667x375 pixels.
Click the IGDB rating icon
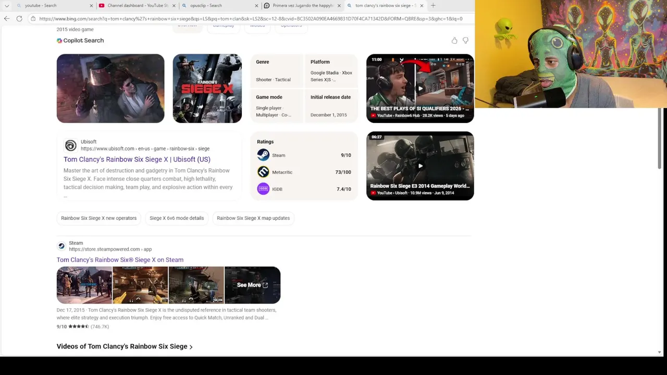coord(263,189)
